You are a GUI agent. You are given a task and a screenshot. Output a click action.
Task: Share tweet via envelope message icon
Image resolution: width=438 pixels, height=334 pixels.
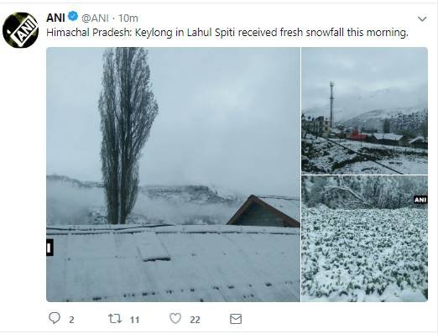click(x=236, y=319)
